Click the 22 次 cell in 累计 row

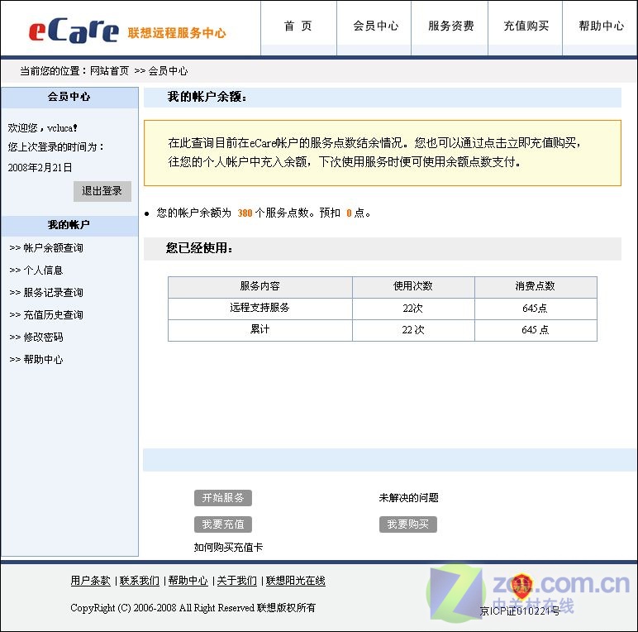tap(413, 330)
